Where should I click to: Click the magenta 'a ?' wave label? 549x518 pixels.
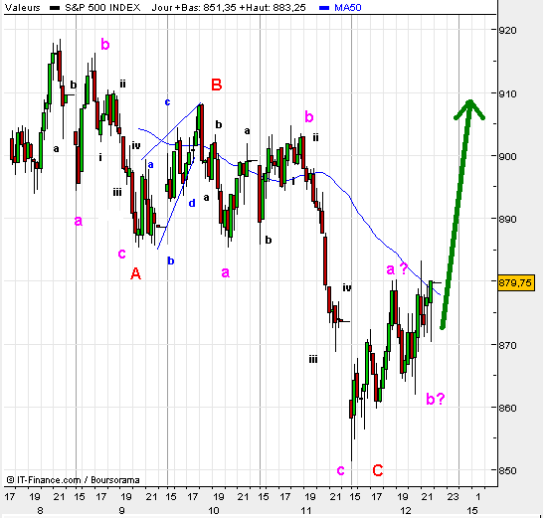398,268
